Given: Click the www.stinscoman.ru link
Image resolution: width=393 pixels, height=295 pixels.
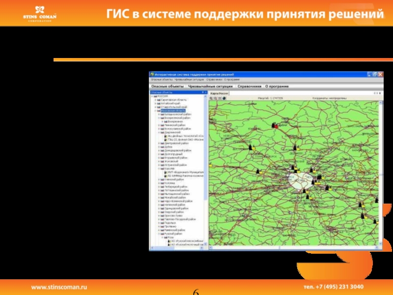Looking at the screenshot, I should tap(59, 287).
